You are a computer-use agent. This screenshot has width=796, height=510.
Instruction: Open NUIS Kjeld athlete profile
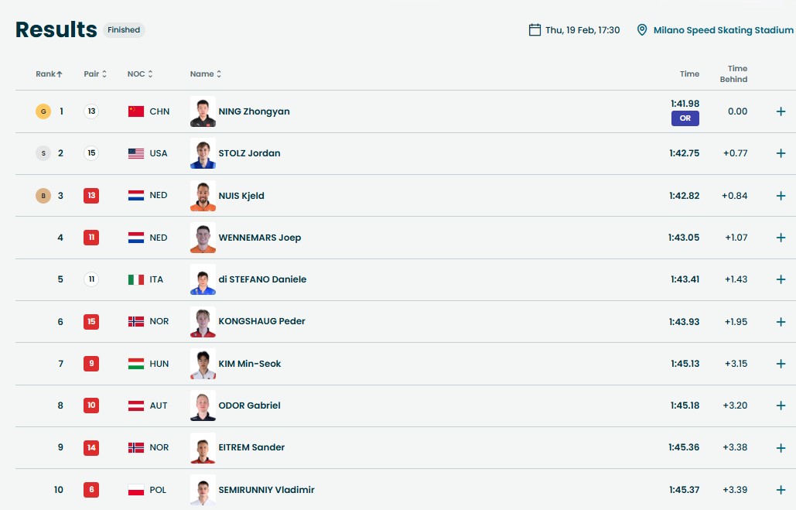tap(241, 196)
